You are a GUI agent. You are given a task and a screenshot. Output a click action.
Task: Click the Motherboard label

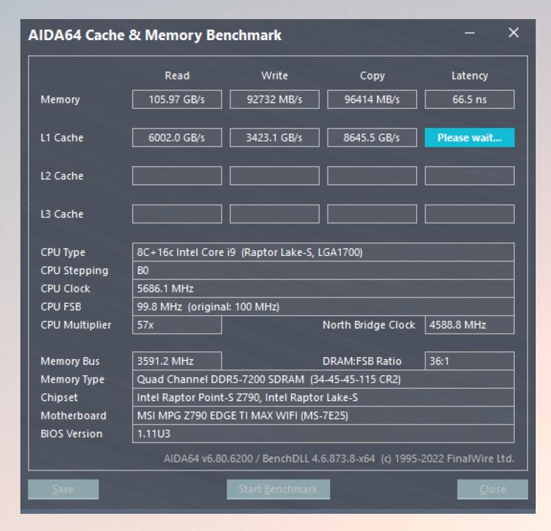73,416
